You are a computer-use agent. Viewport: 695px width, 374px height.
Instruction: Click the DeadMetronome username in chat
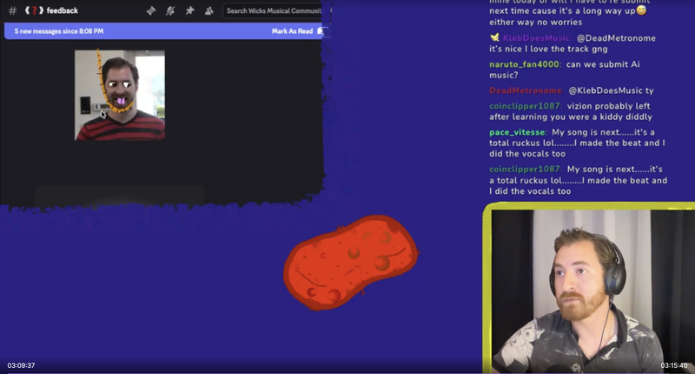[x=526, y=90]
